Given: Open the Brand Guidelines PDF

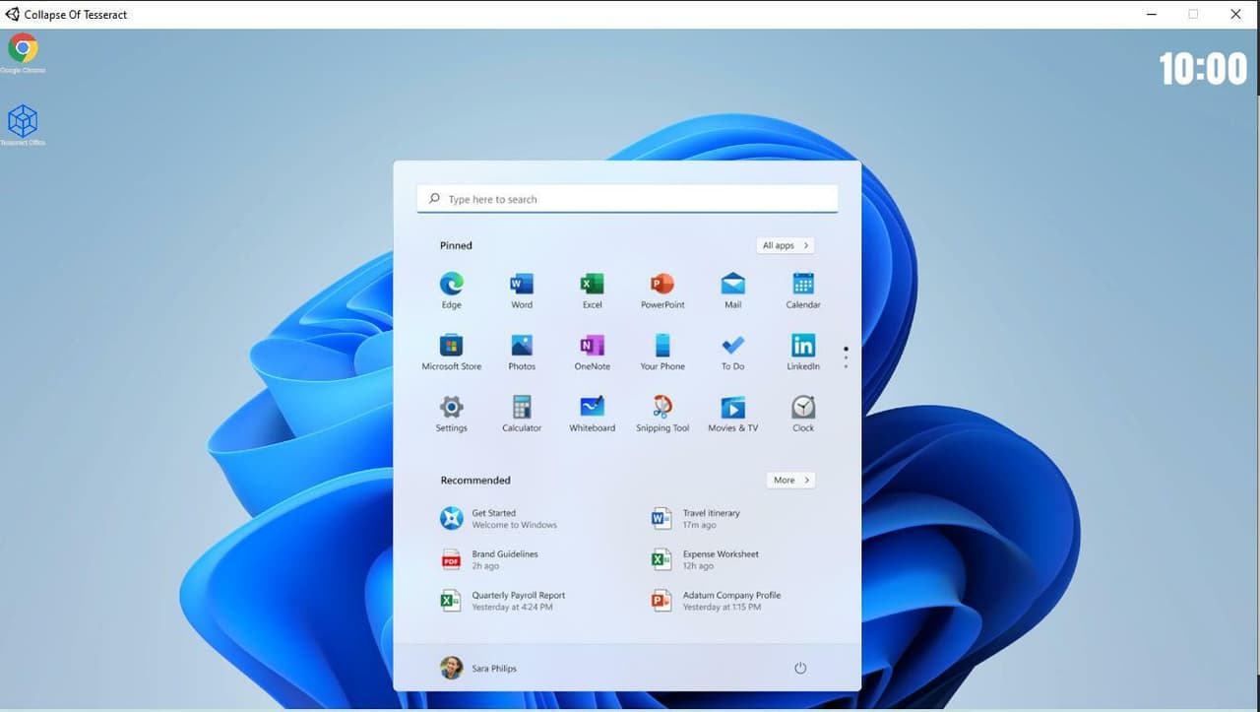Looking at the screenshot, I should (x=489, y=560).
